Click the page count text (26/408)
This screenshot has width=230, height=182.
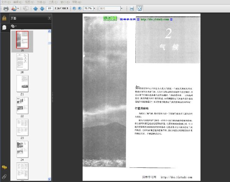[61, 8]
